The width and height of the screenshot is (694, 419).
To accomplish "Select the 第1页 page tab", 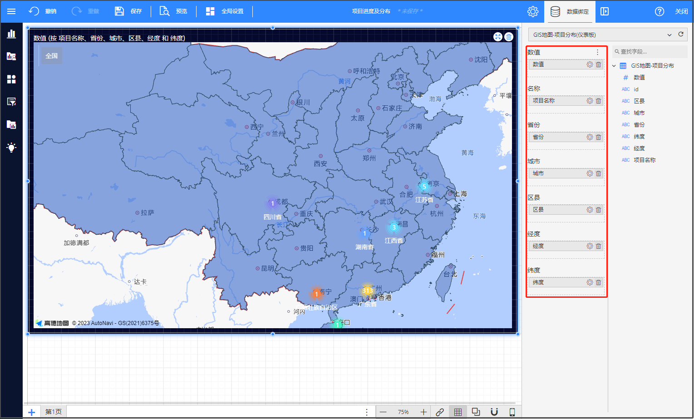I will coord(54,412).
